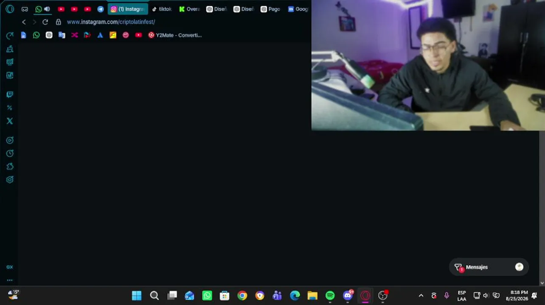The image size is (545, 305).
Task: Open Windows taskbar search
Action: [155, 296]
